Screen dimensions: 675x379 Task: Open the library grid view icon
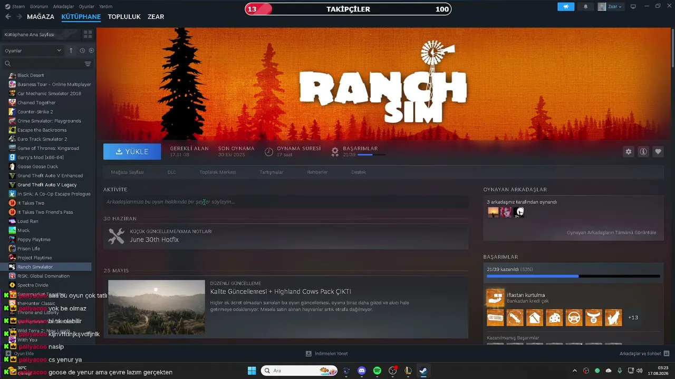[88, 34]
